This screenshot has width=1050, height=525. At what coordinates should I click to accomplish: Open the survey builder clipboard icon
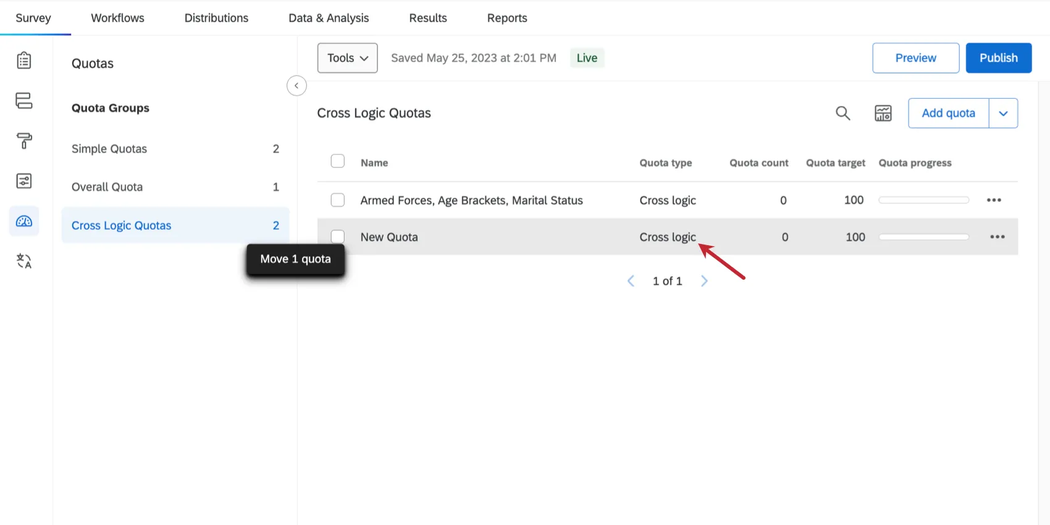[24, 61]
